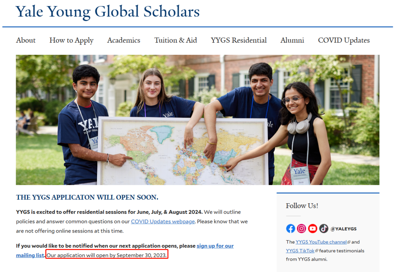The width and height of the screenshot is (394, 272).
Task: Follow the sign up for our mailing list link
Action: pos(215,246)
